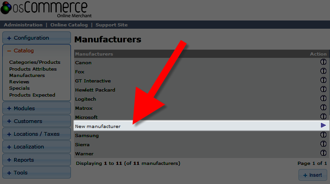Click the info icon for Samsung
This screenshot has width=330, height=184.
pyautogui.click(x=323, y=135)
